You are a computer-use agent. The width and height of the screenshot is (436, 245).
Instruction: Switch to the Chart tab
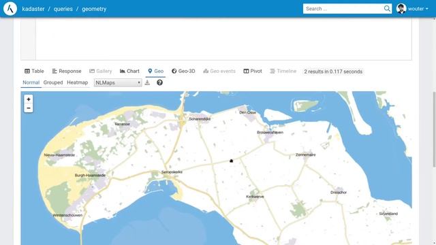point(129,71)
